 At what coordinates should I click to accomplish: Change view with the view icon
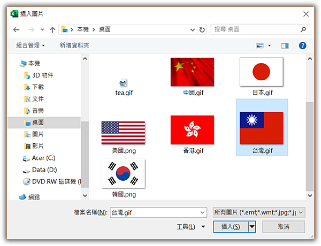coord(260,45)
